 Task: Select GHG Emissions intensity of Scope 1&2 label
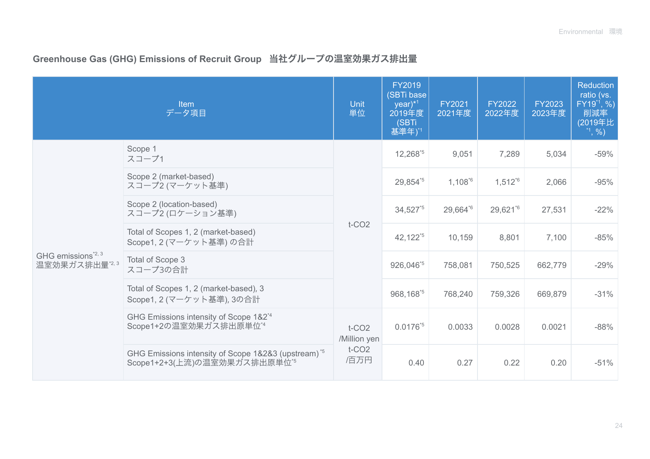pyautogui.click(x=228, y=326)
